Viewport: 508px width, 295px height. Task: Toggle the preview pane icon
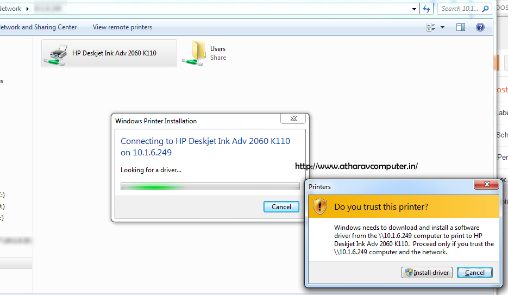461,27
